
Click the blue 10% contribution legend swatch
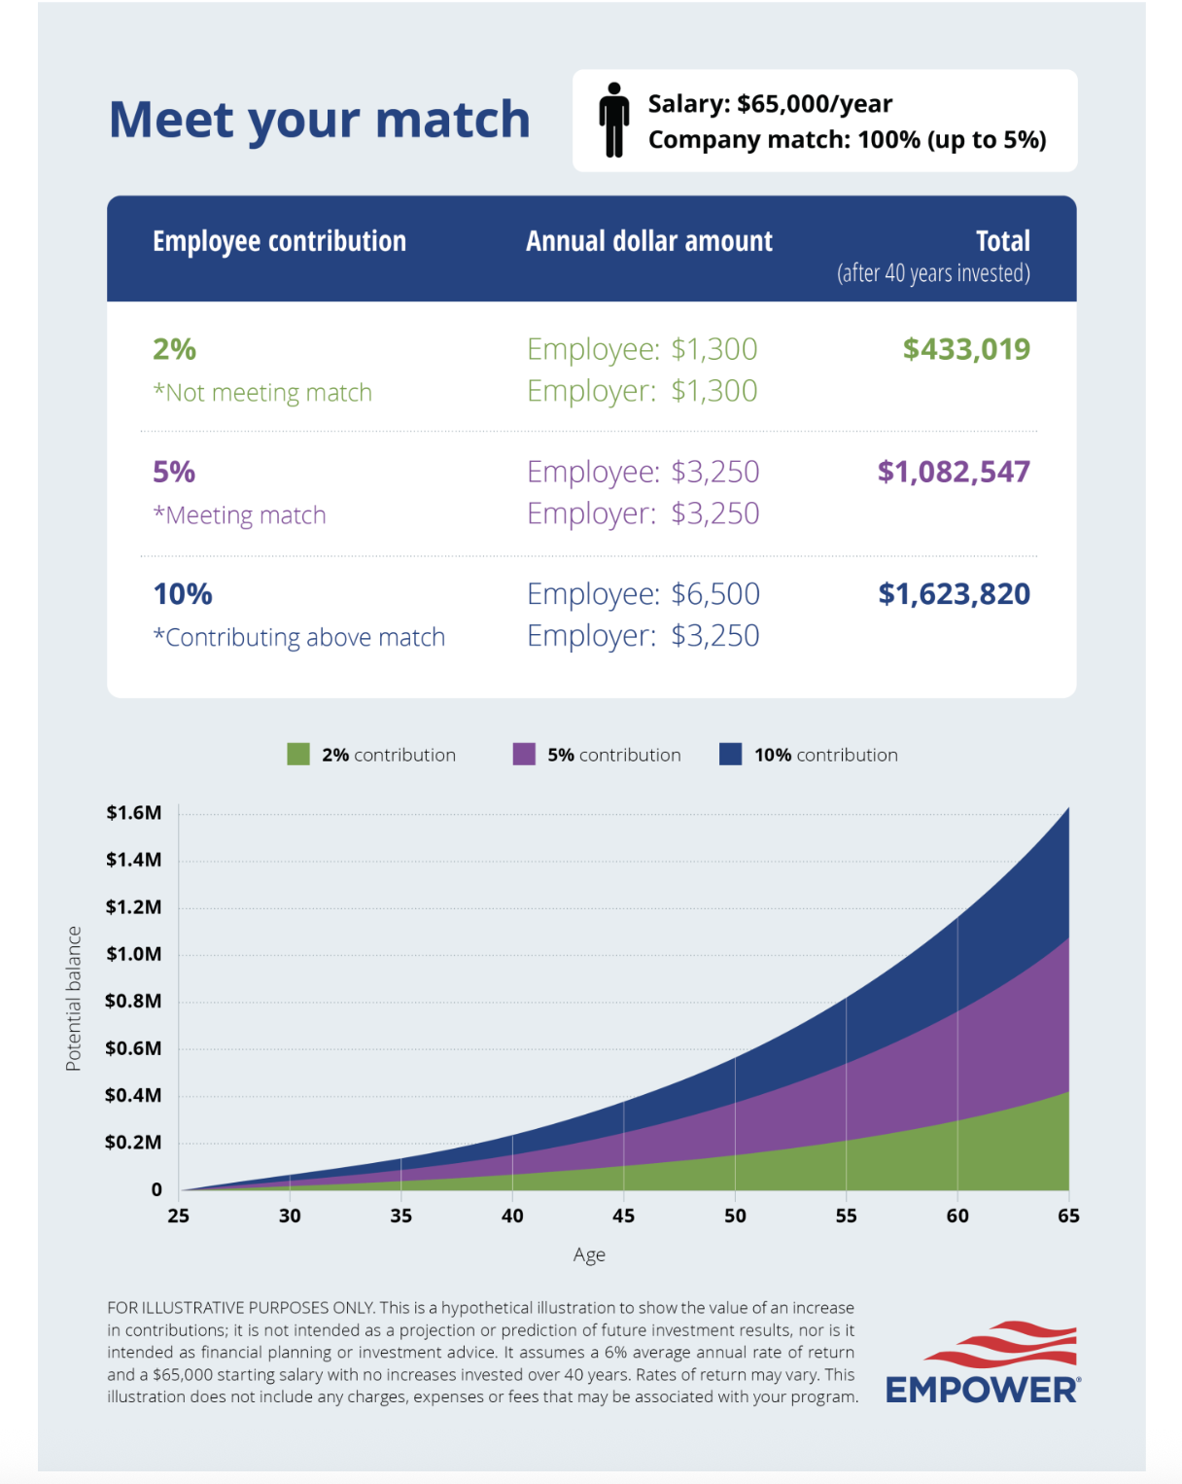click(x=731, y=755)
